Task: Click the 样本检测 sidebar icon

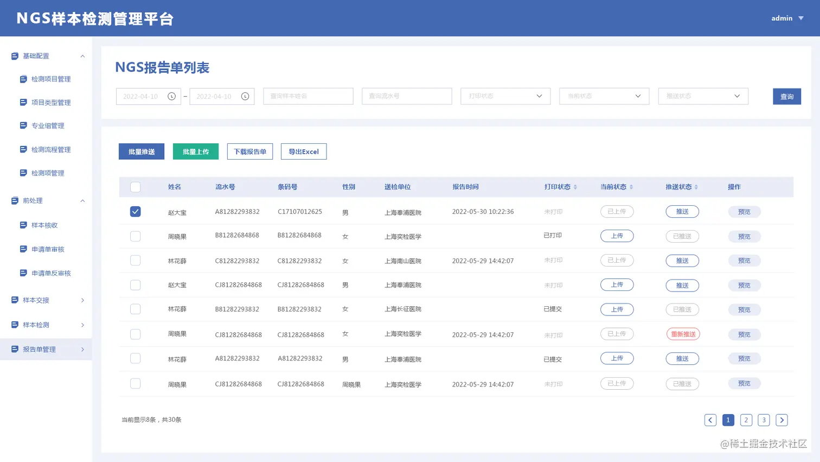Action: pyautogui.click(x=15, y=325)
